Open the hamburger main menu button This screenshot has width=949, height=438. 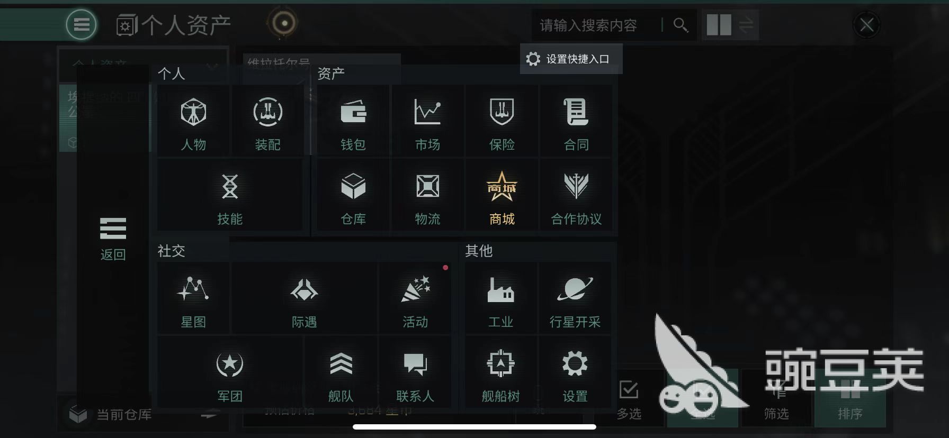click(82, 24)
